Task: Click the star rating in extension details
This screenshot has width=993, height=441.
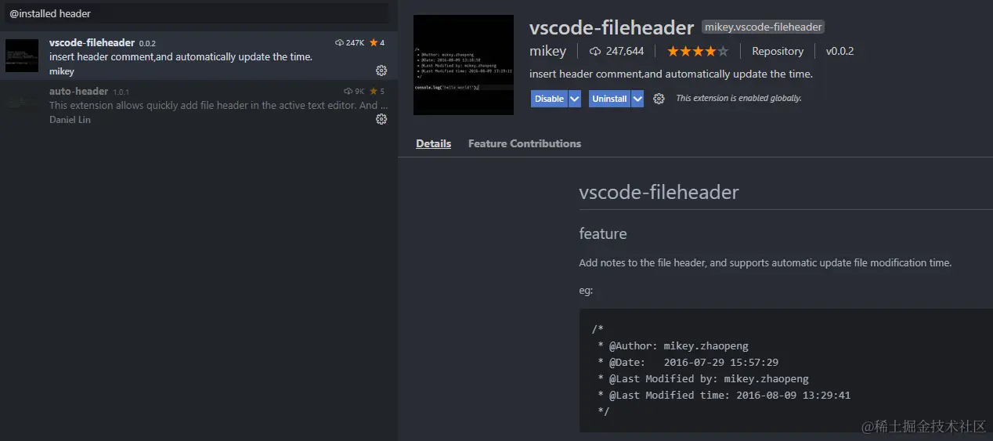Action: pos(697,51)
